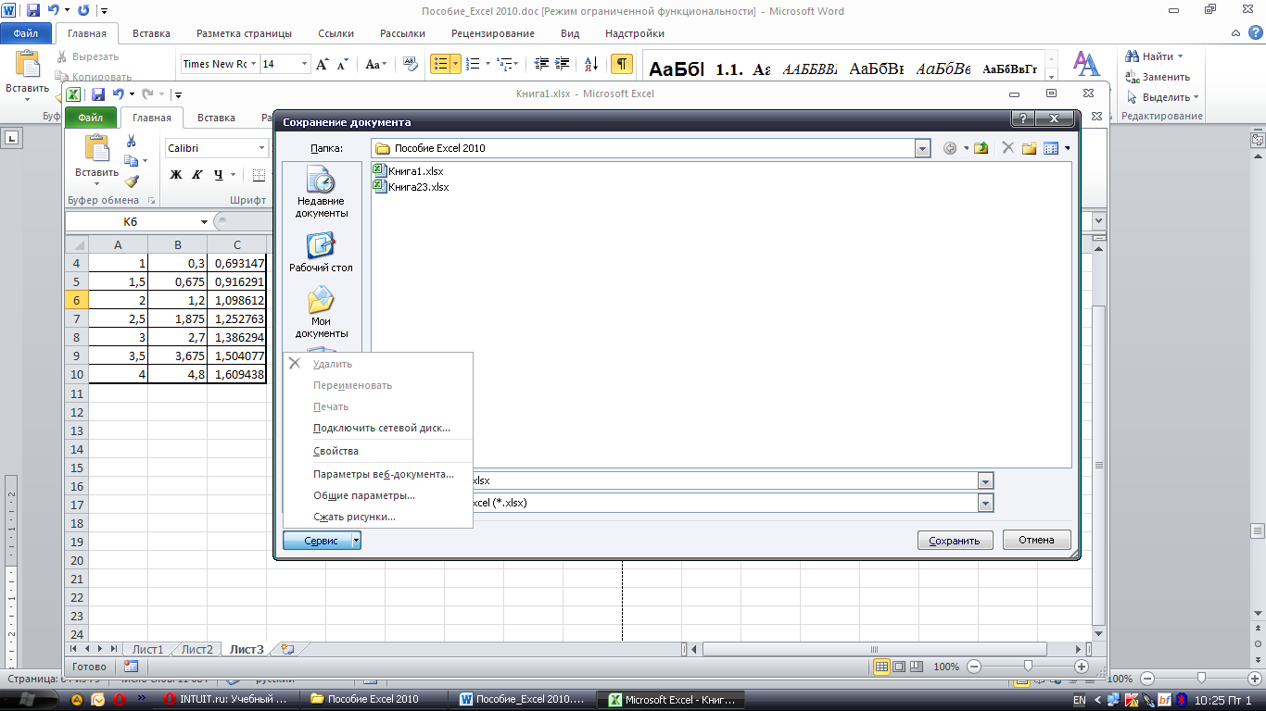Switch to Лист1 sheet tab
Screen dimensions: 1266x711
click(147, 649)
